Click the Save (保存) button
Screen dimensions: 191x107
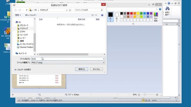pos(81,69)
